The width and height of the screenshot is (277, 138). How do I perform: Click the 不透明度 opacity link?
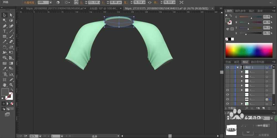point(30,2)
